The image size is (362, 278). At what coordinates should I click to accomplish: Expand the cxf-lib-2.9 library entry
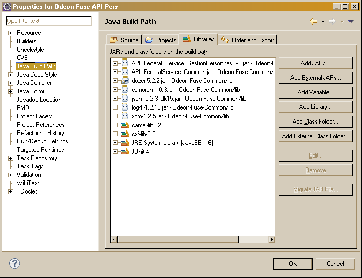115,134
